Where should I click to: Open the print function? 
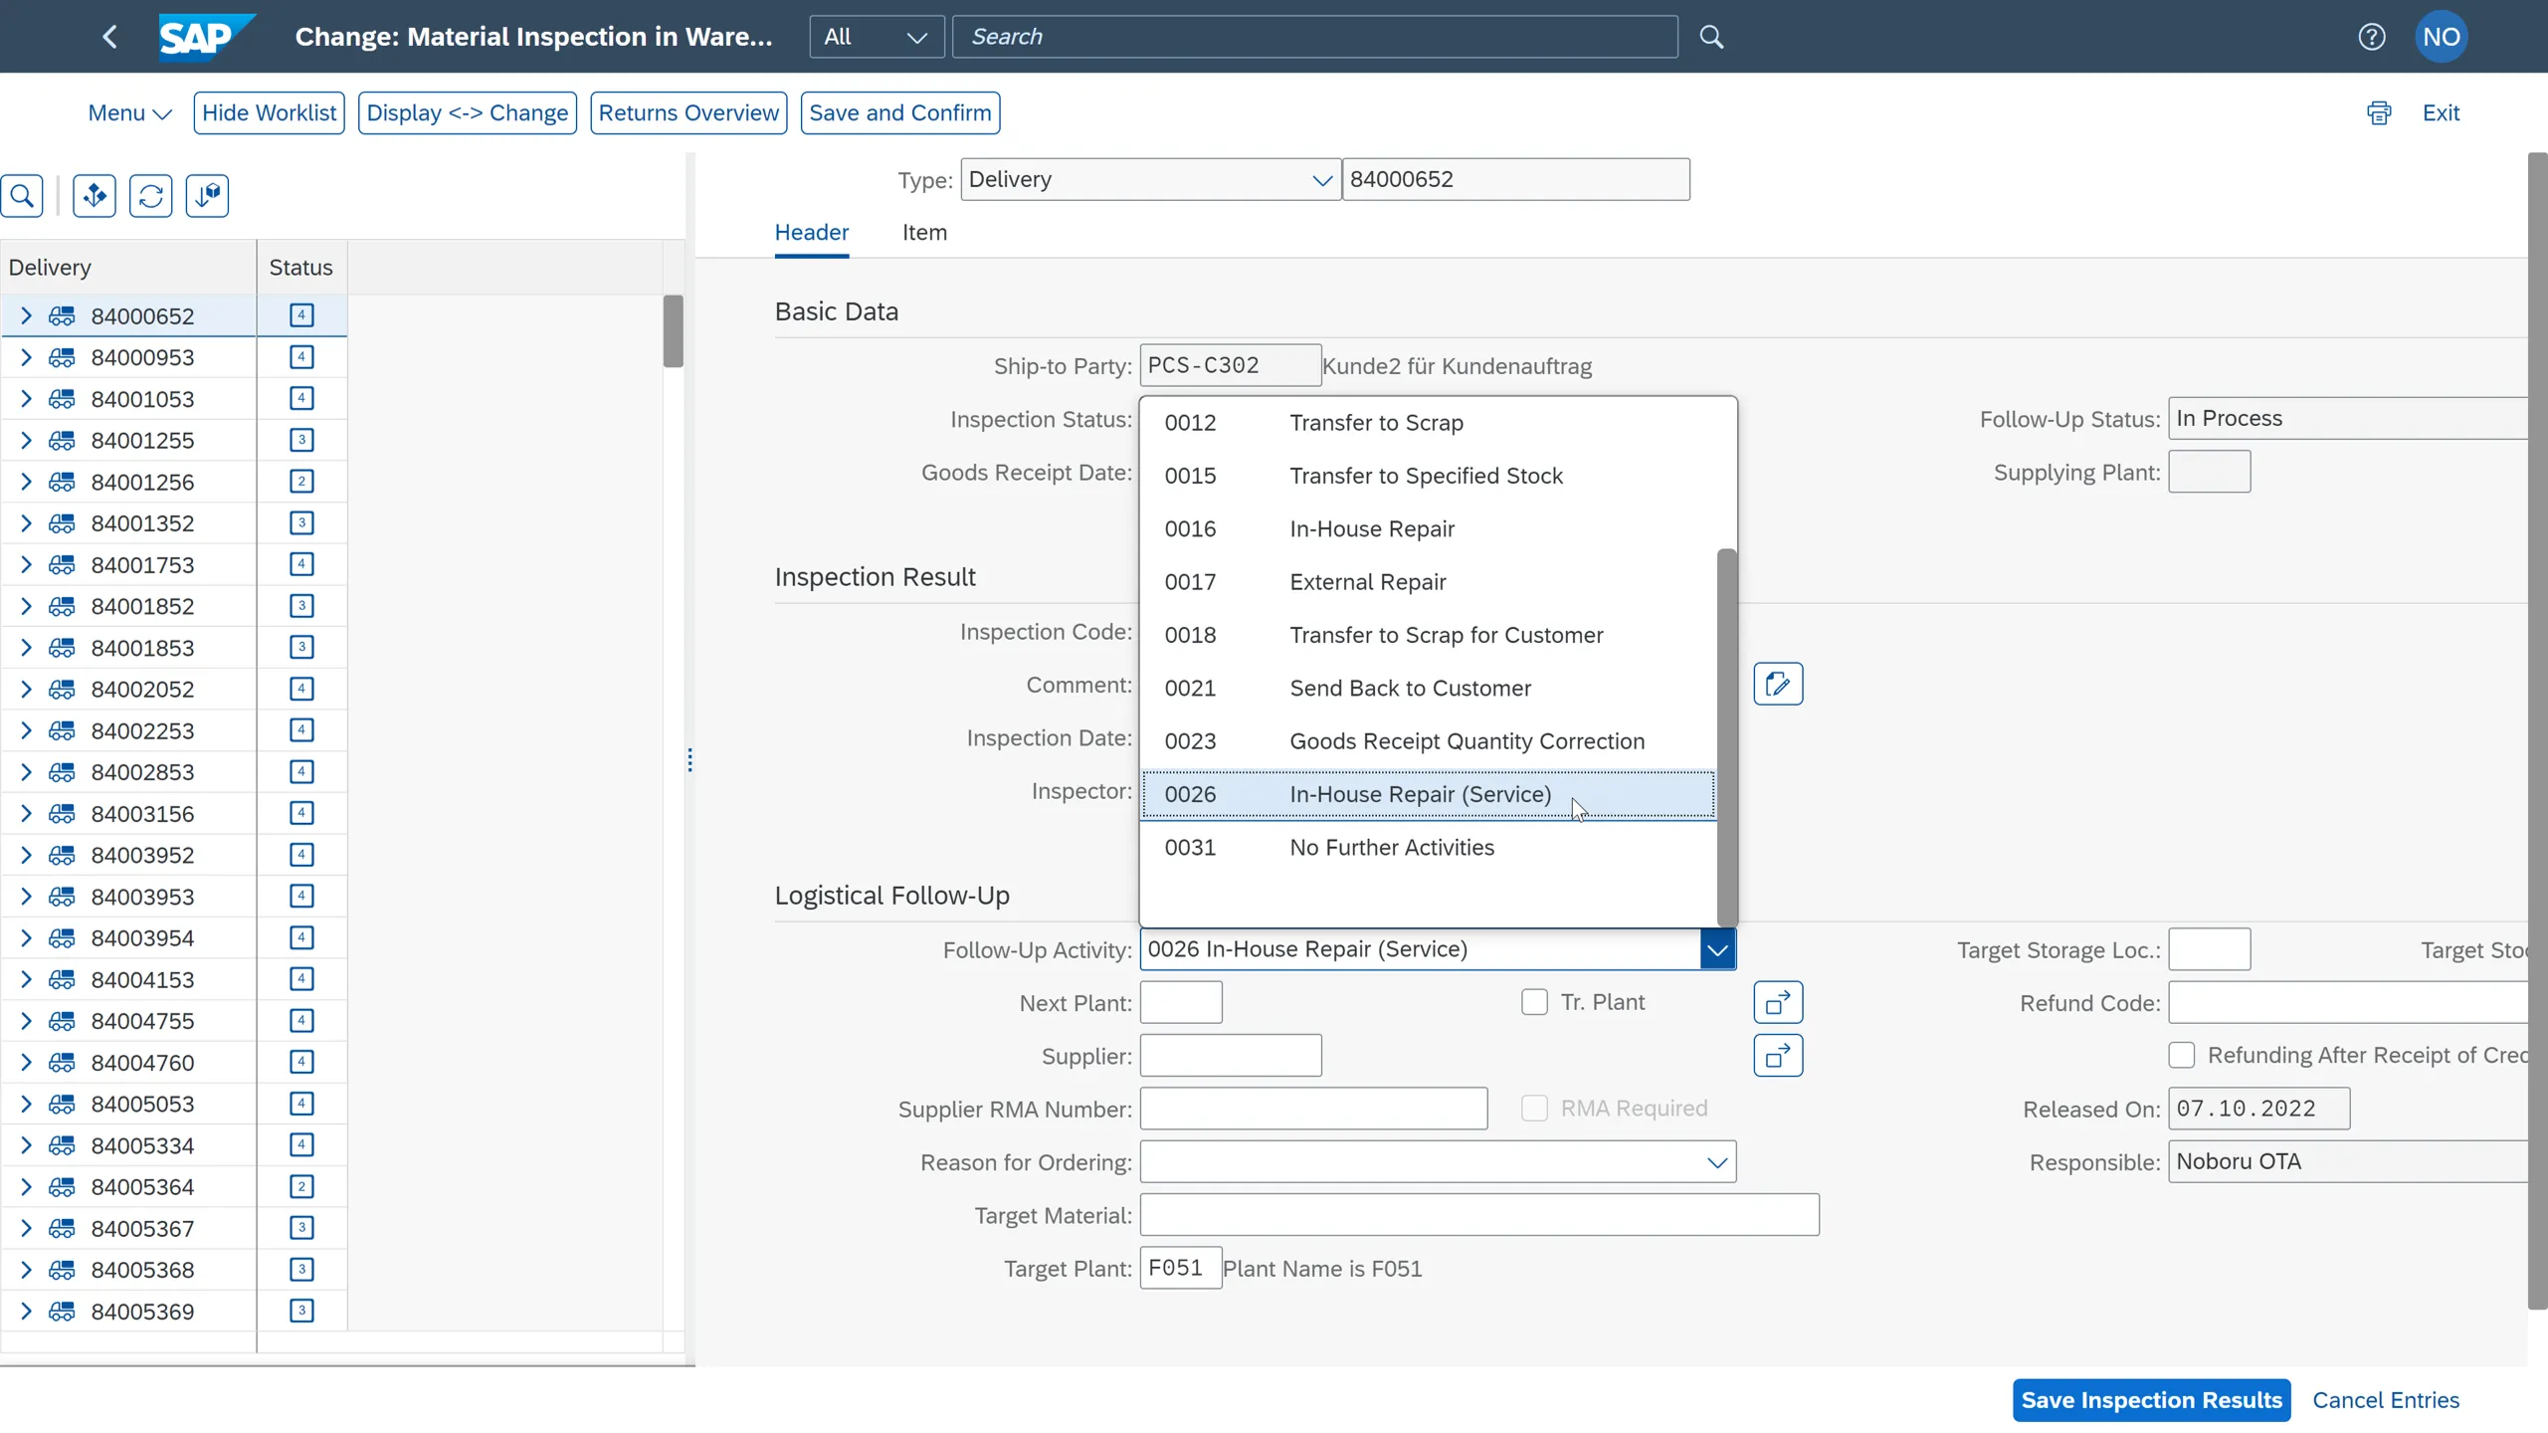tap(2379, 112)
